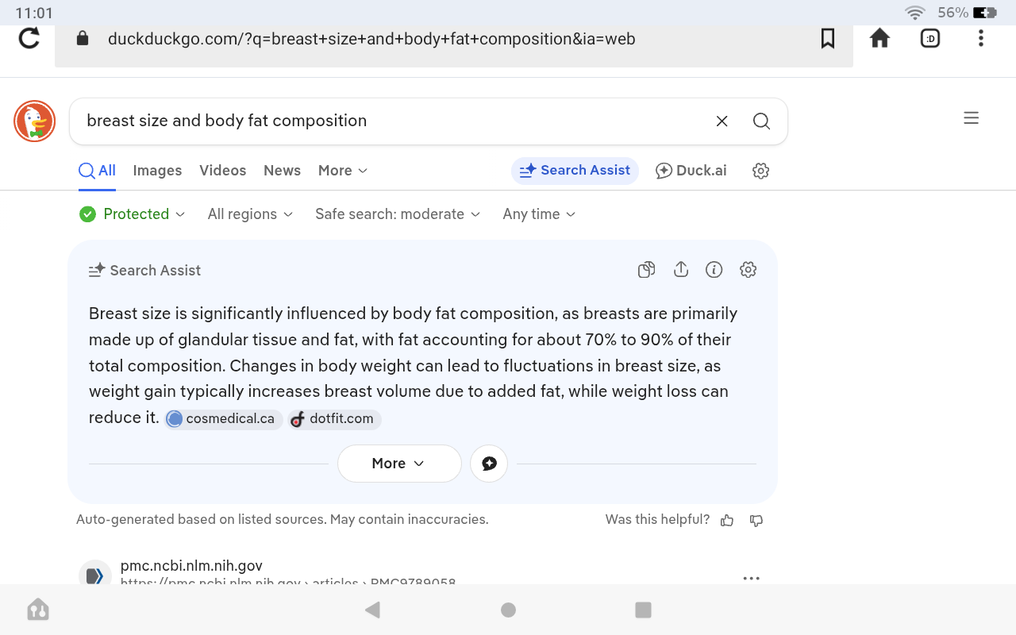Open the Safe search: moderate dropdown
The width and height of the screenshot is (1016, 635).
coord(398,214)
